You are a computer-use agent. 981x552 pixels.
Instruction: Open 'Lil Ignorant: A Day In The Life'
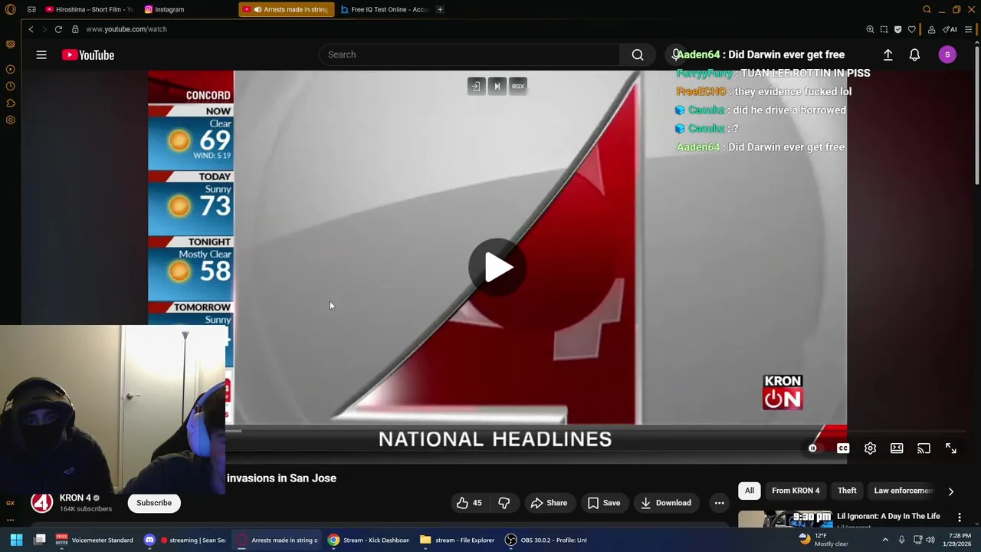click(888, 516)
